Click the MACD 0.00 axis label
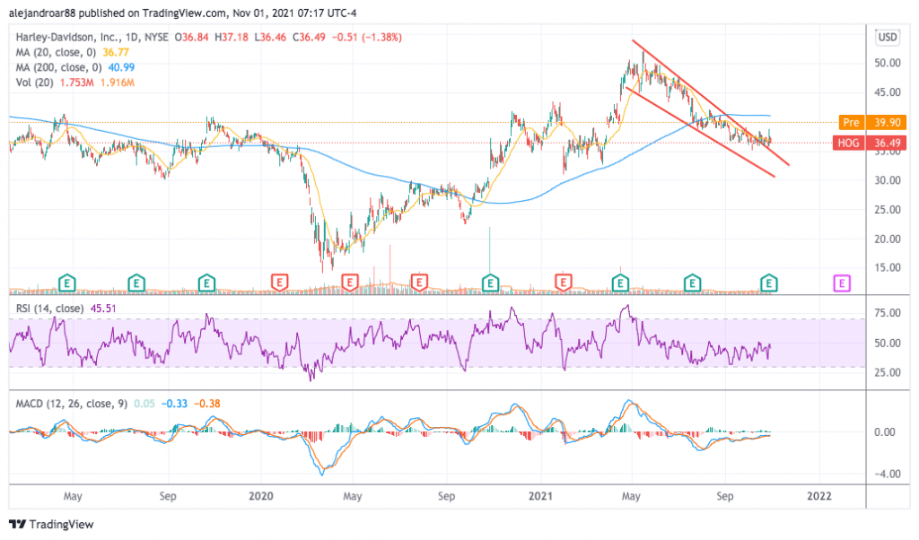This screenshot has height=540, width=919. click(x=884, y=432)
